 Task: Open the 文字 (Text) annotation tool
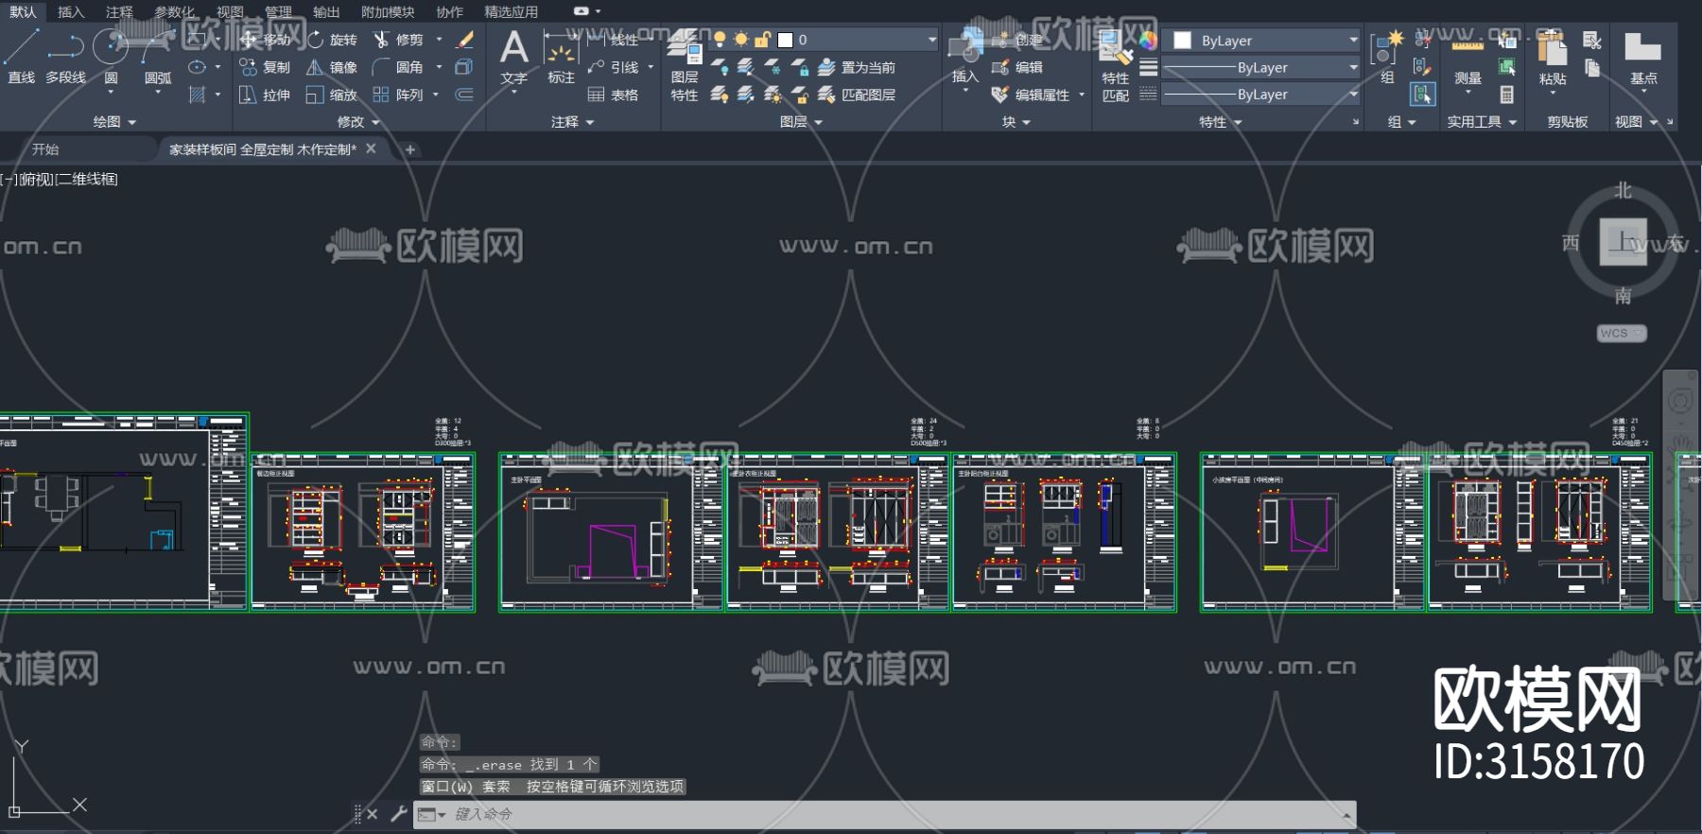click(x=513, y=57)
